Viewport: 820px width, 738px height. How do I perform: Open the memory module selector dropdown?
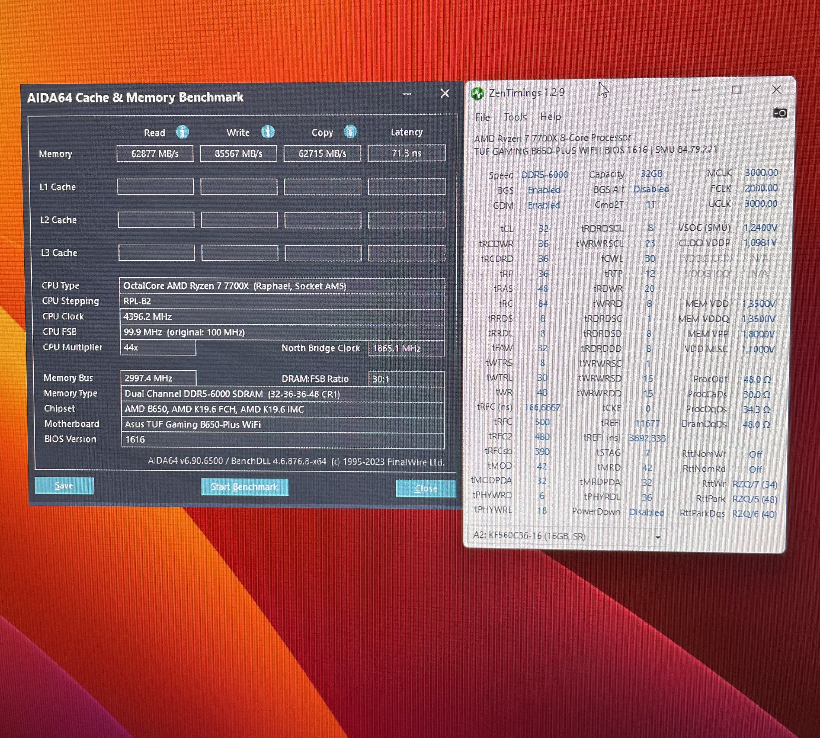(658, 537)
